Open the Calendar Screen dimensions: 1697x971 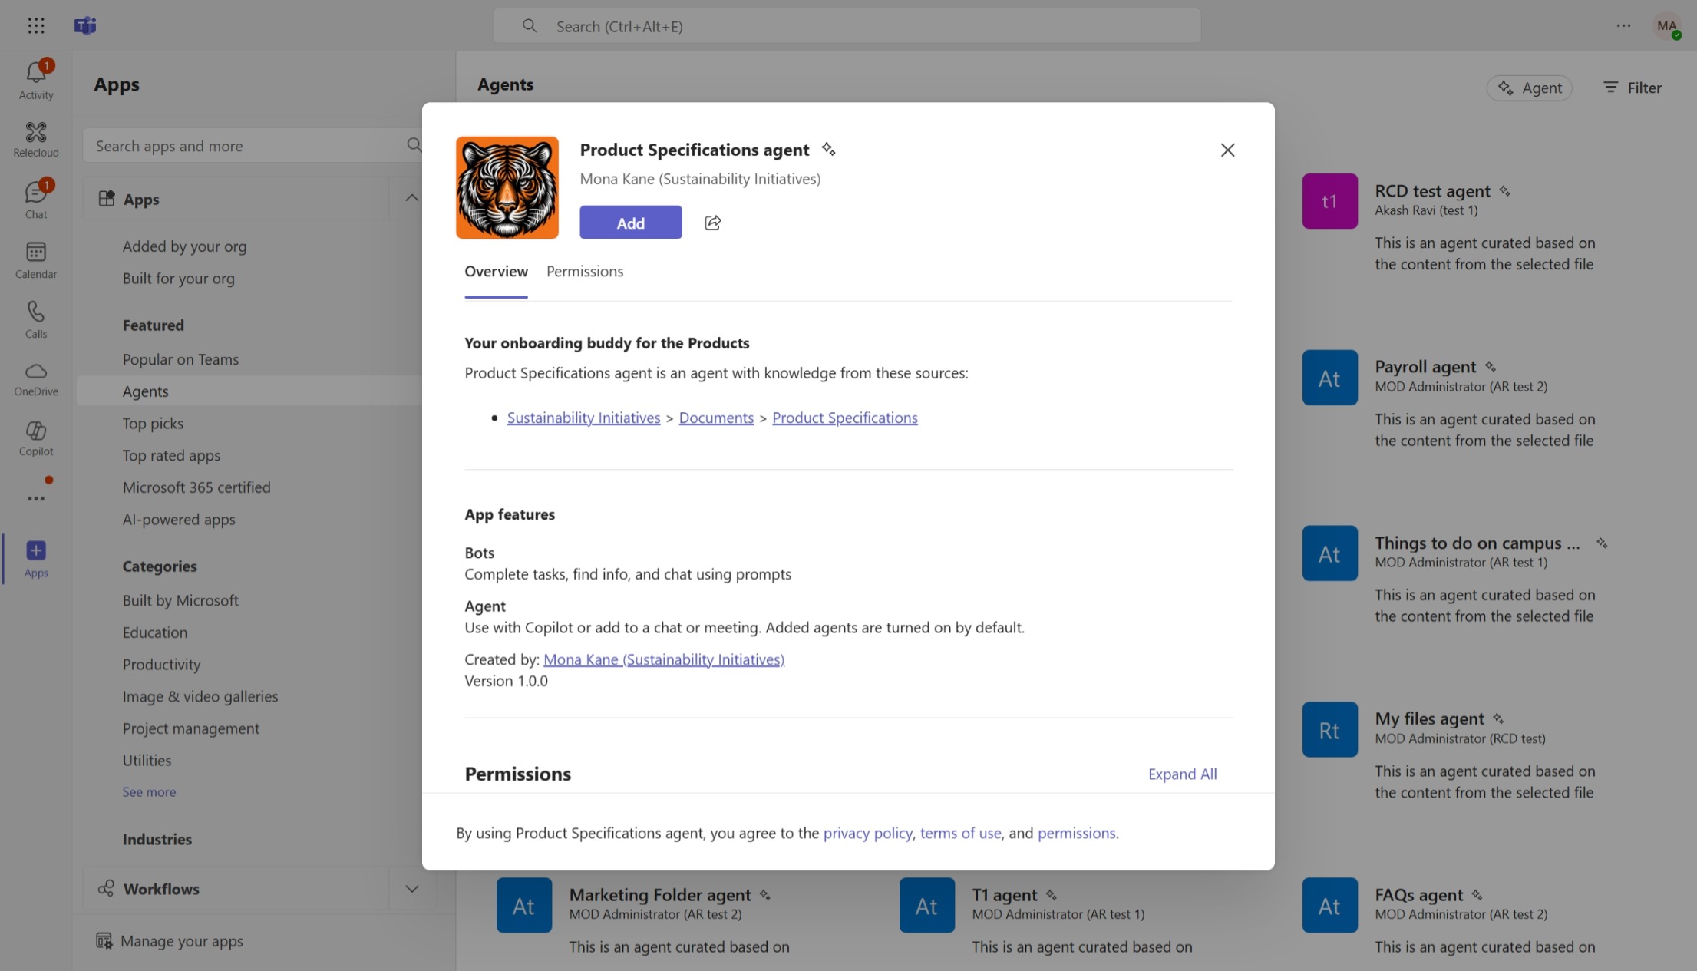pyautogui.click(x=36, y=259)
